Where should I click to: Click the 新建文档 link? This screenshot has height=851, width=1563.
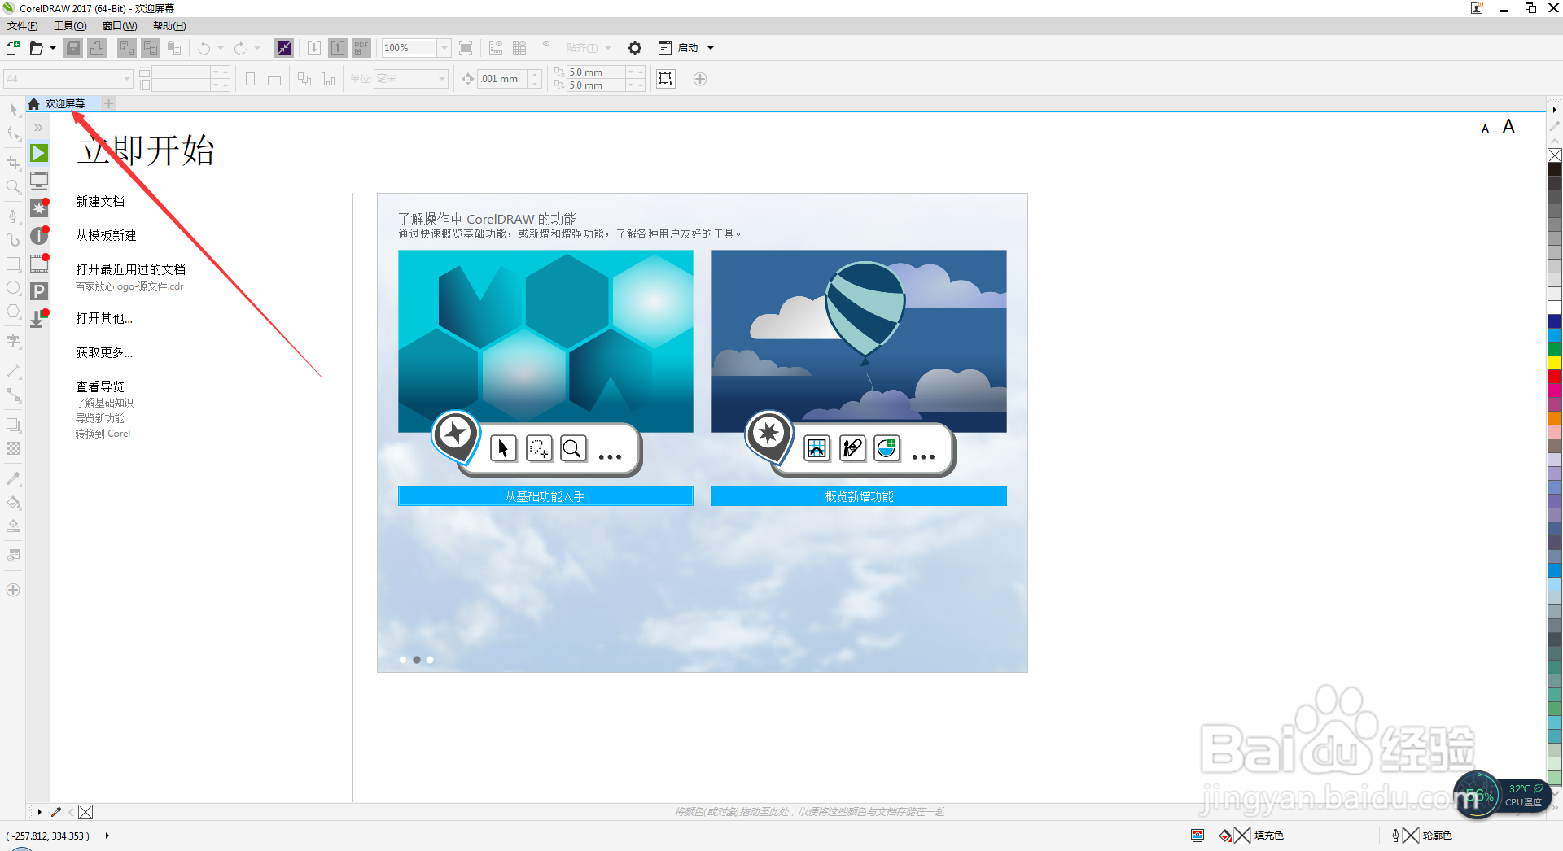pyautogui.click(x=100, y=201)
